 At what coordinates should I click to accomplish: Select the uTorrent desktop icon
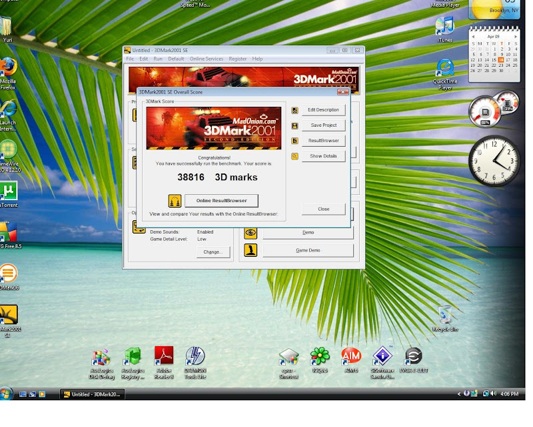9,194
